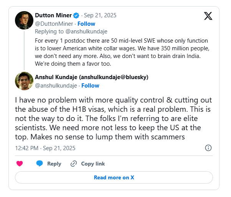Image resolution: width=231 pixels, height=197 pixels.
Task: Click the Copy link text
Action: coord(93,164)
